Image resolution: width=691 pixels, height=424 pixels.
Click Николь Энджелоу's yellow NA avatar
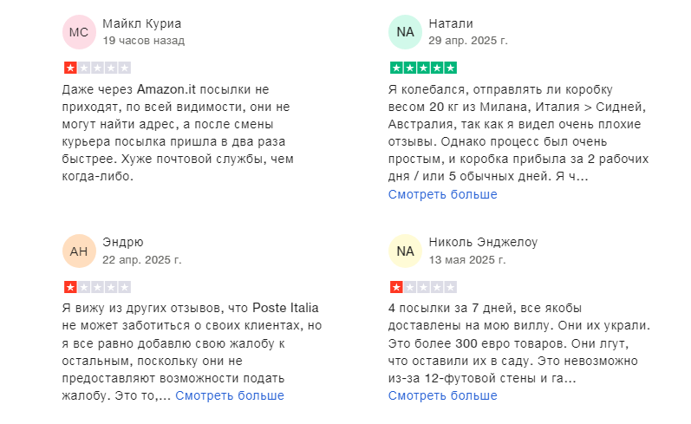[405, 251]
